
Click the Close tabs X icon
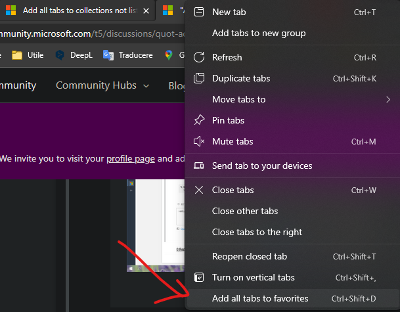pos(199,190)
